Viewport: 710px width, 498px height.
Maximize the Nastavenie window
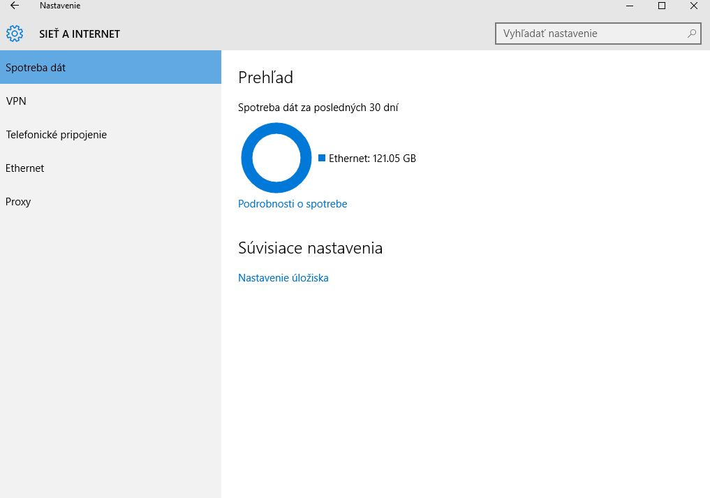click(662, 6)
